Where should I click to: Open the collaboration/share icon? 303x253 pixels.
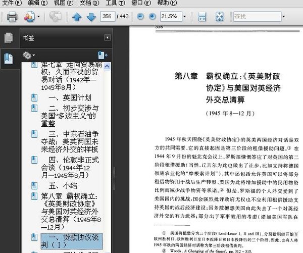coord(29,17)
